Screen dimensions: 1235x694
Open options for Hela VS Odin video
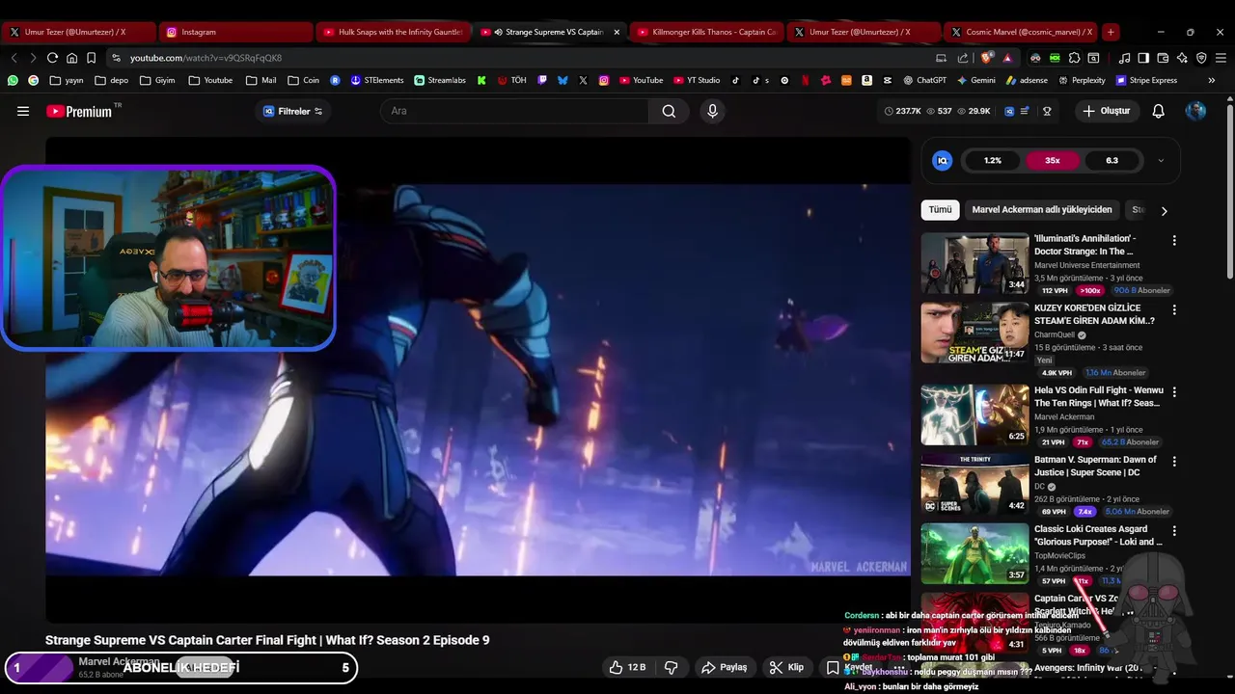click(x=1174, y=392)
